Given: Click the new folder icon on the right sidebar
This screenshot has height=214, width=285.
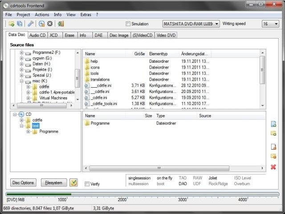Looking at the screenshot, I should pos(273,156).
